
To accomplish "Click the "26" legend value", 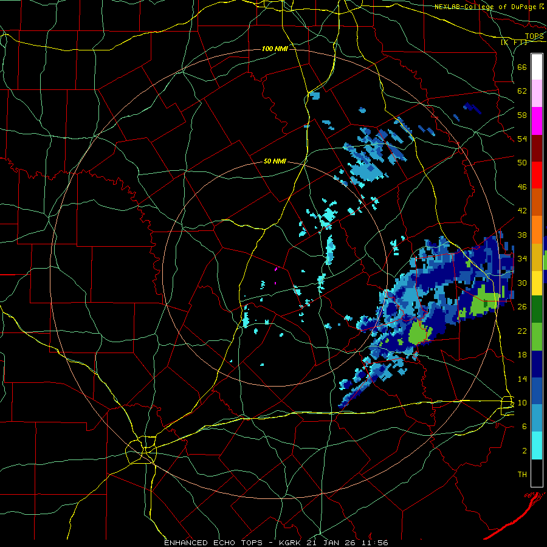I will tap(522, 307).
